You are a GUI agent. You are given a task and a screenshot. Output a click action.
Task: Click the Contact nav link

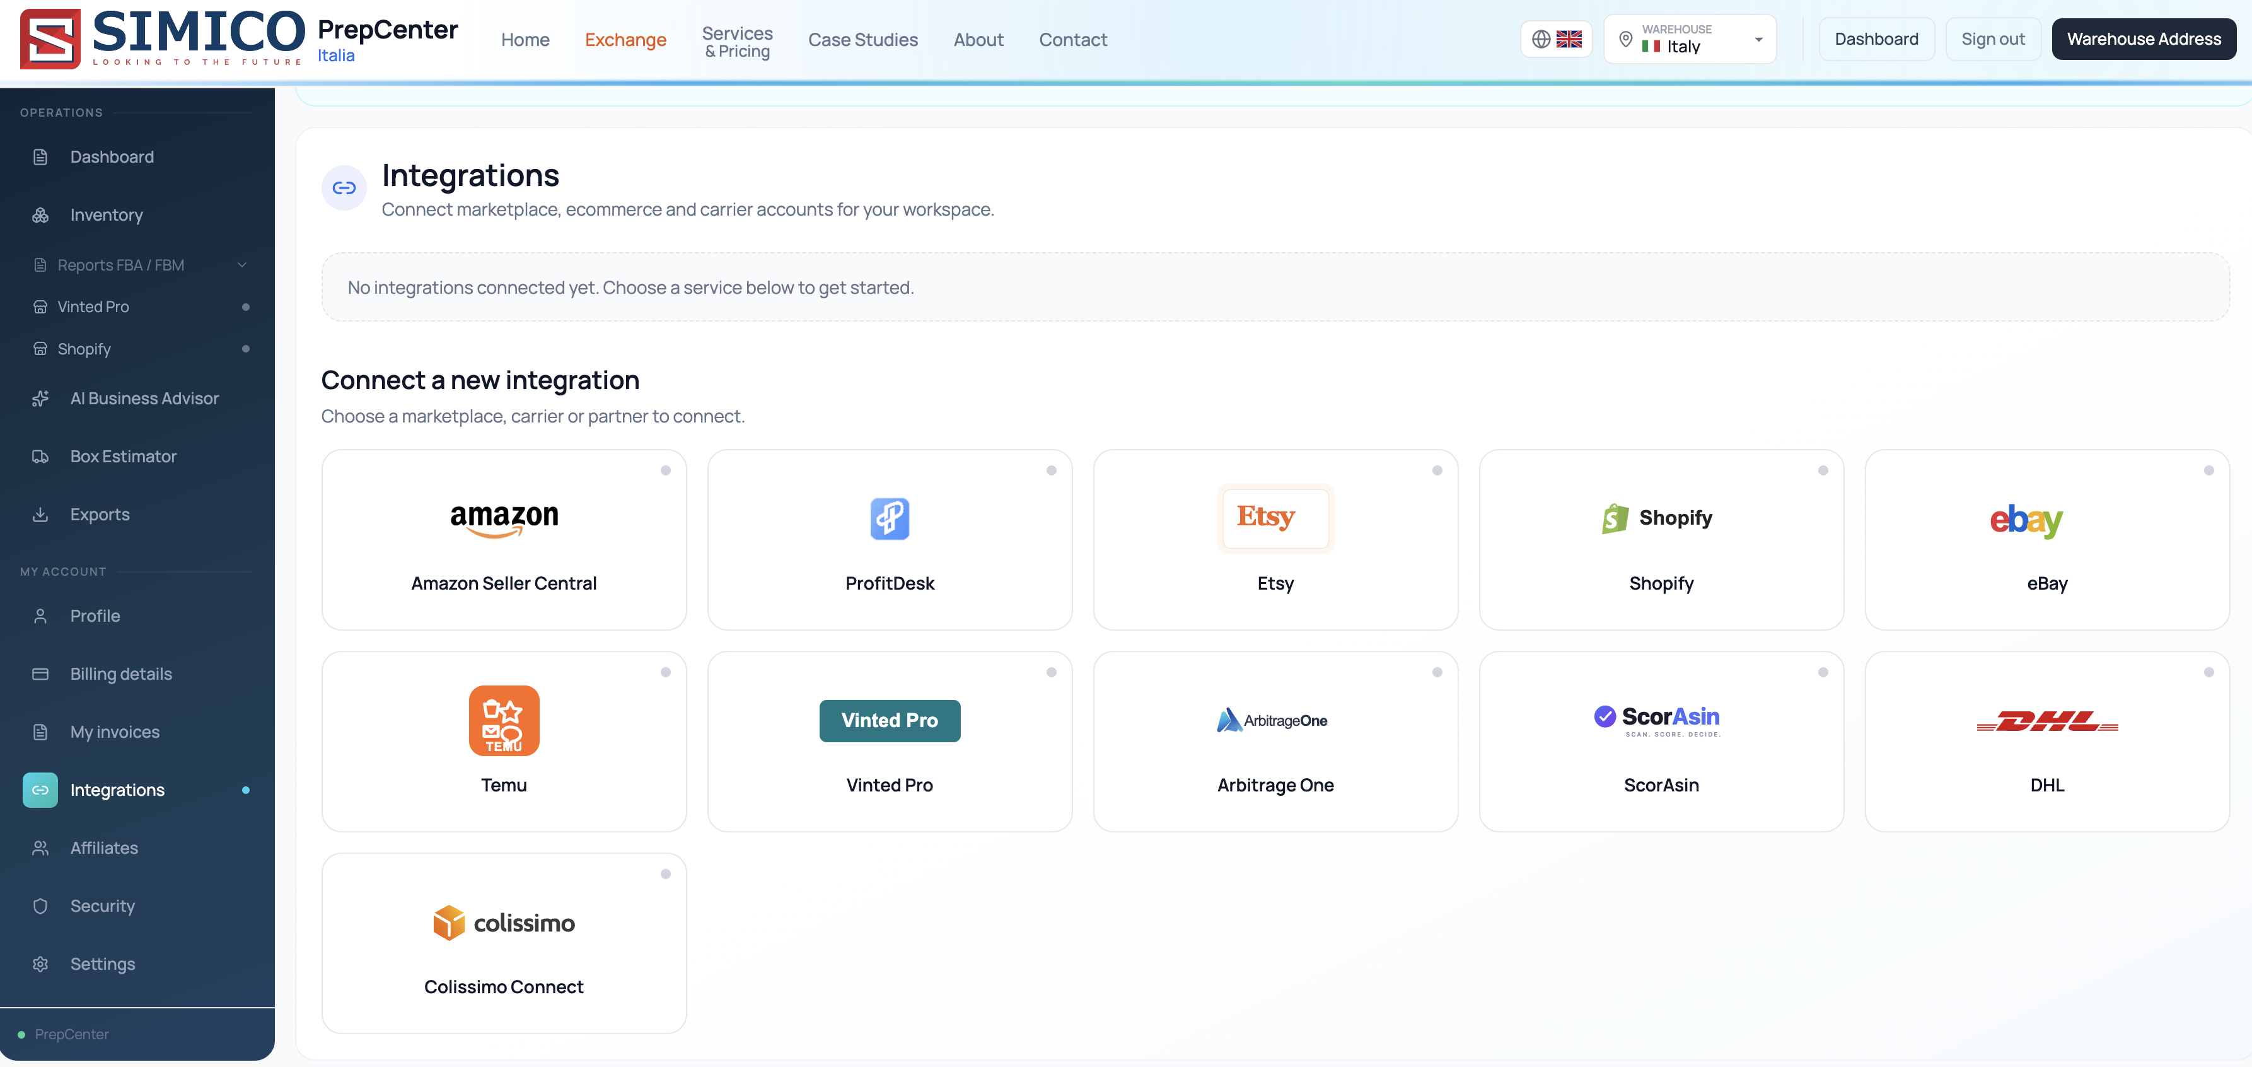(x=1072, y=39)
